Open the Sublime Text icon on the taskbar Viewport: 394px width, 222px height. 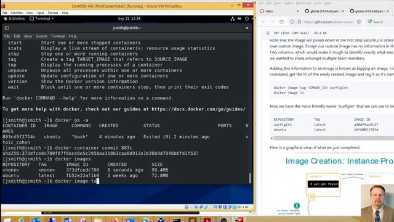click(193, 220)
